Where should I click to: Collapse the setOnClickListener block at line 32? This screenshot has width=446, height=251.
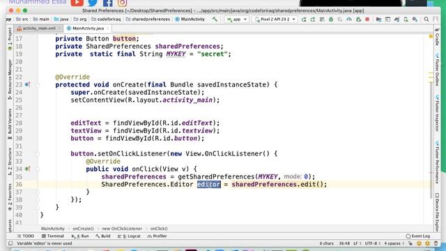coord(38,153)
